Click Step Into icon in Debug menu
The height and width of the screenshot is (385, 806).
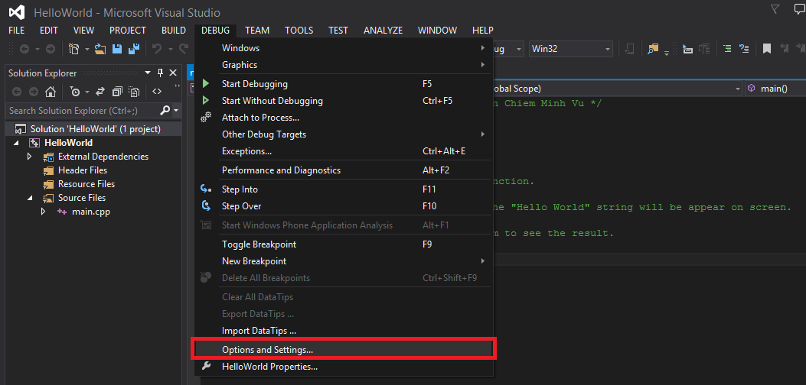coord(206,189)
